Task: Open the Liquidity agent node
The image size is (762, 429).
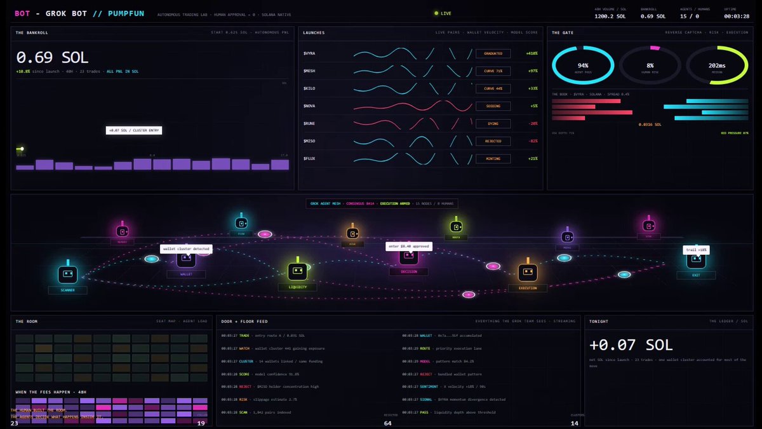Action: click(297, 271)
